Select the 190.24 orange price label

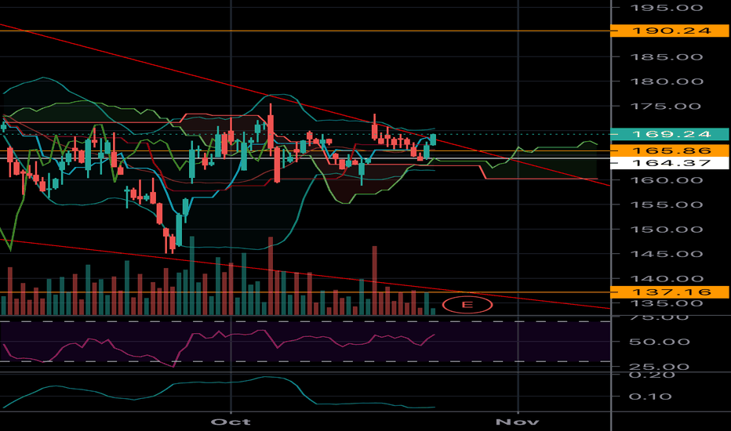pyautogui.click(x=670, y=31)
